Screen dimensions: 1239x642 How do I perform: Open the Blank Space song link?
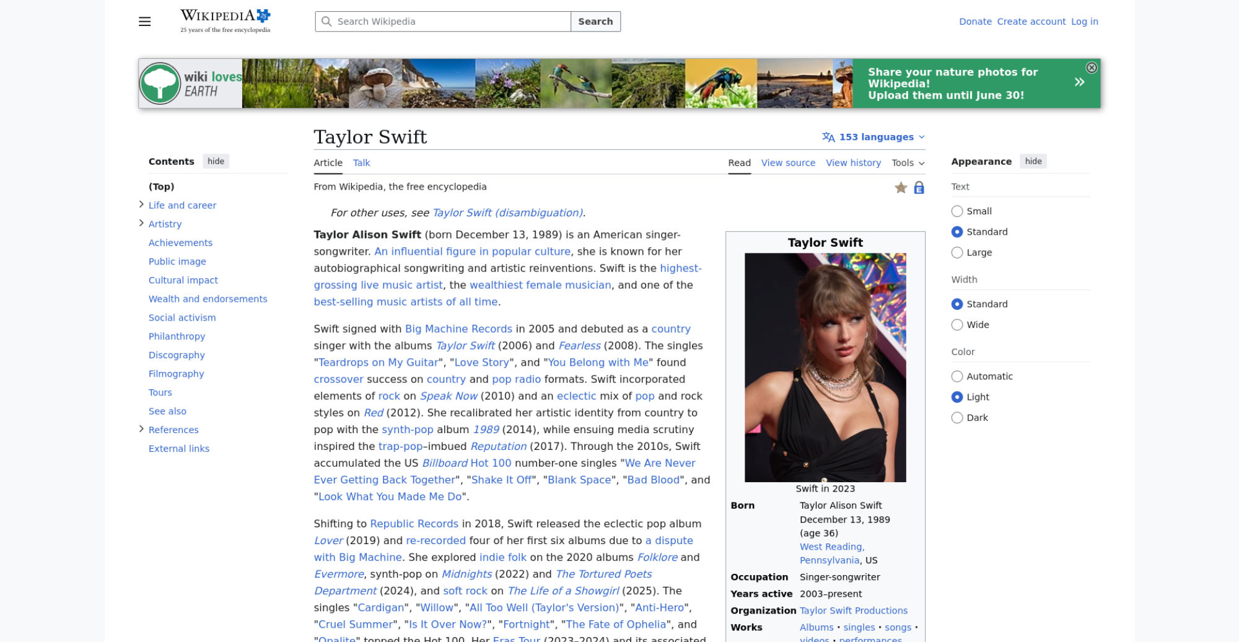click(579, 480)
